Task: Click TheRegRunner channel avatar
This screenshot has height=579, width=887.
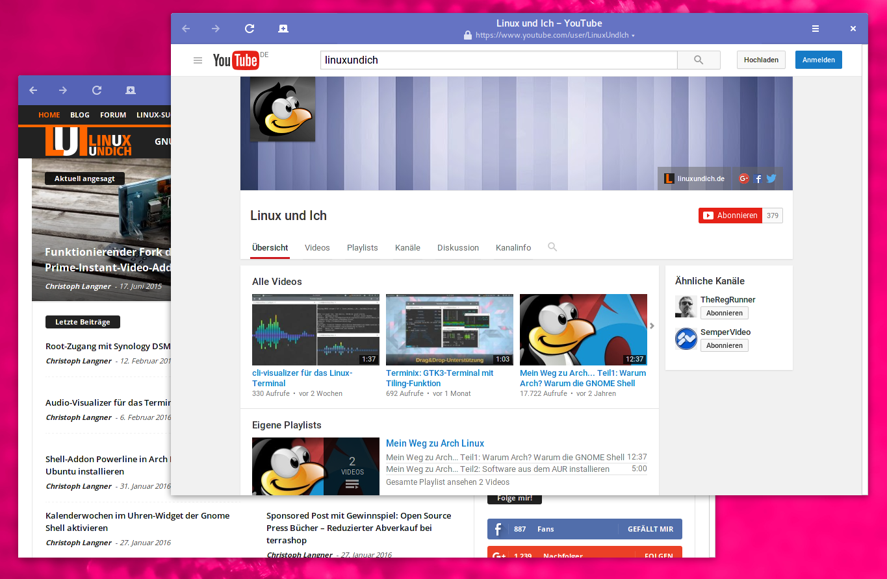Action: tap(686, 306)
